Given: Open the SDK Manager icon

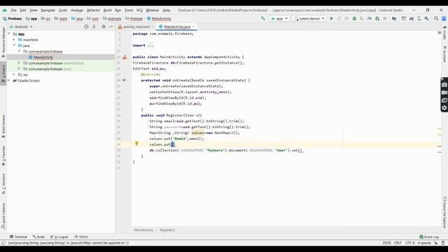Looking at the screenshot, I should pyautogui.click(x=426, y=19).
